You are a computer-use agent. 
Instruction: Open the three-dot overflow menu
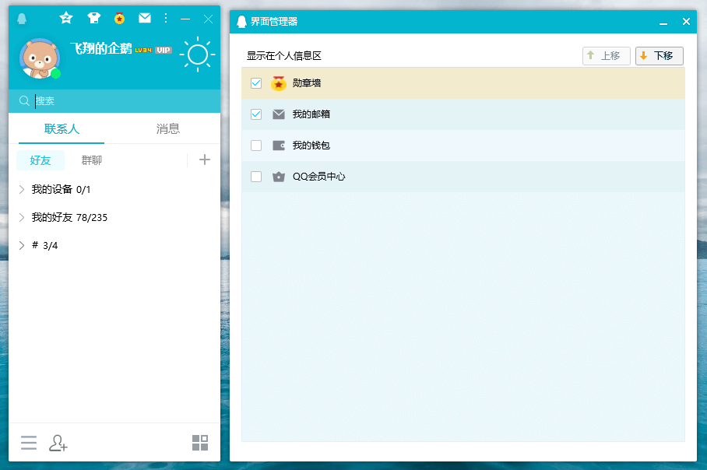[165, 18]
